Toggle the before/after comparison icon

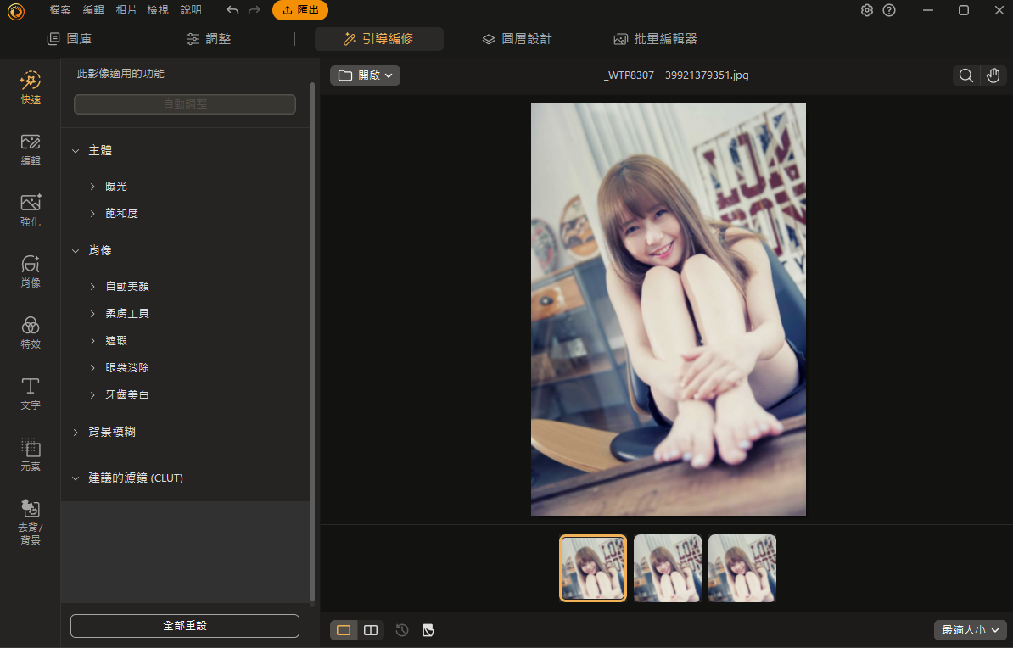[x=428, y=630]
